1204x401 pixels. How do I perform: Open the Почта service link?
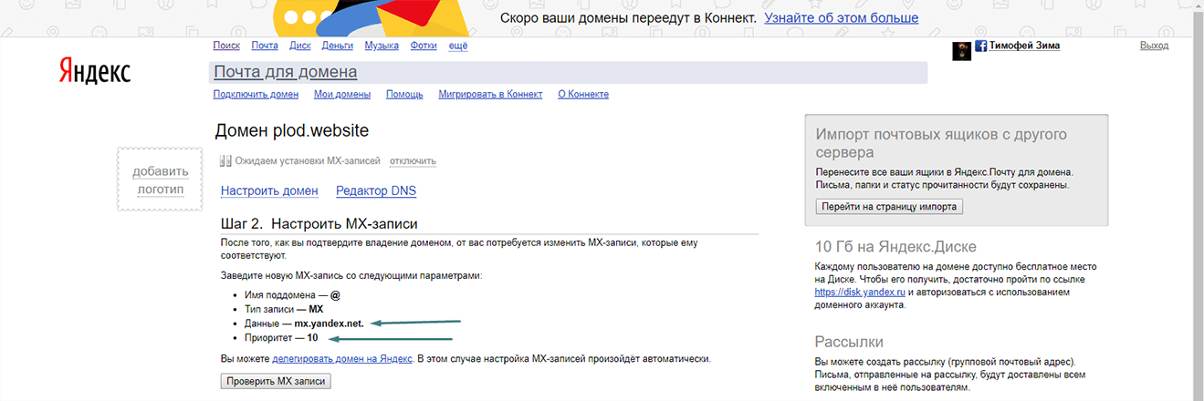[x=265, y=46]
